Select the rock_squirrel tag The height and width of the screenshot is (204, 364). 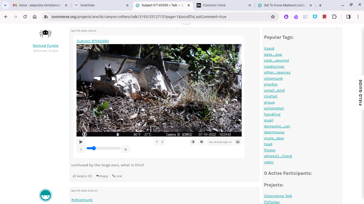click(x=276, y=60)
